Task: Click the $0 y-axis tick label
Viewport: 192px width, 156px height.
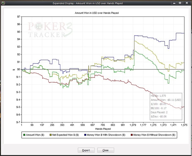Action: 18,69
